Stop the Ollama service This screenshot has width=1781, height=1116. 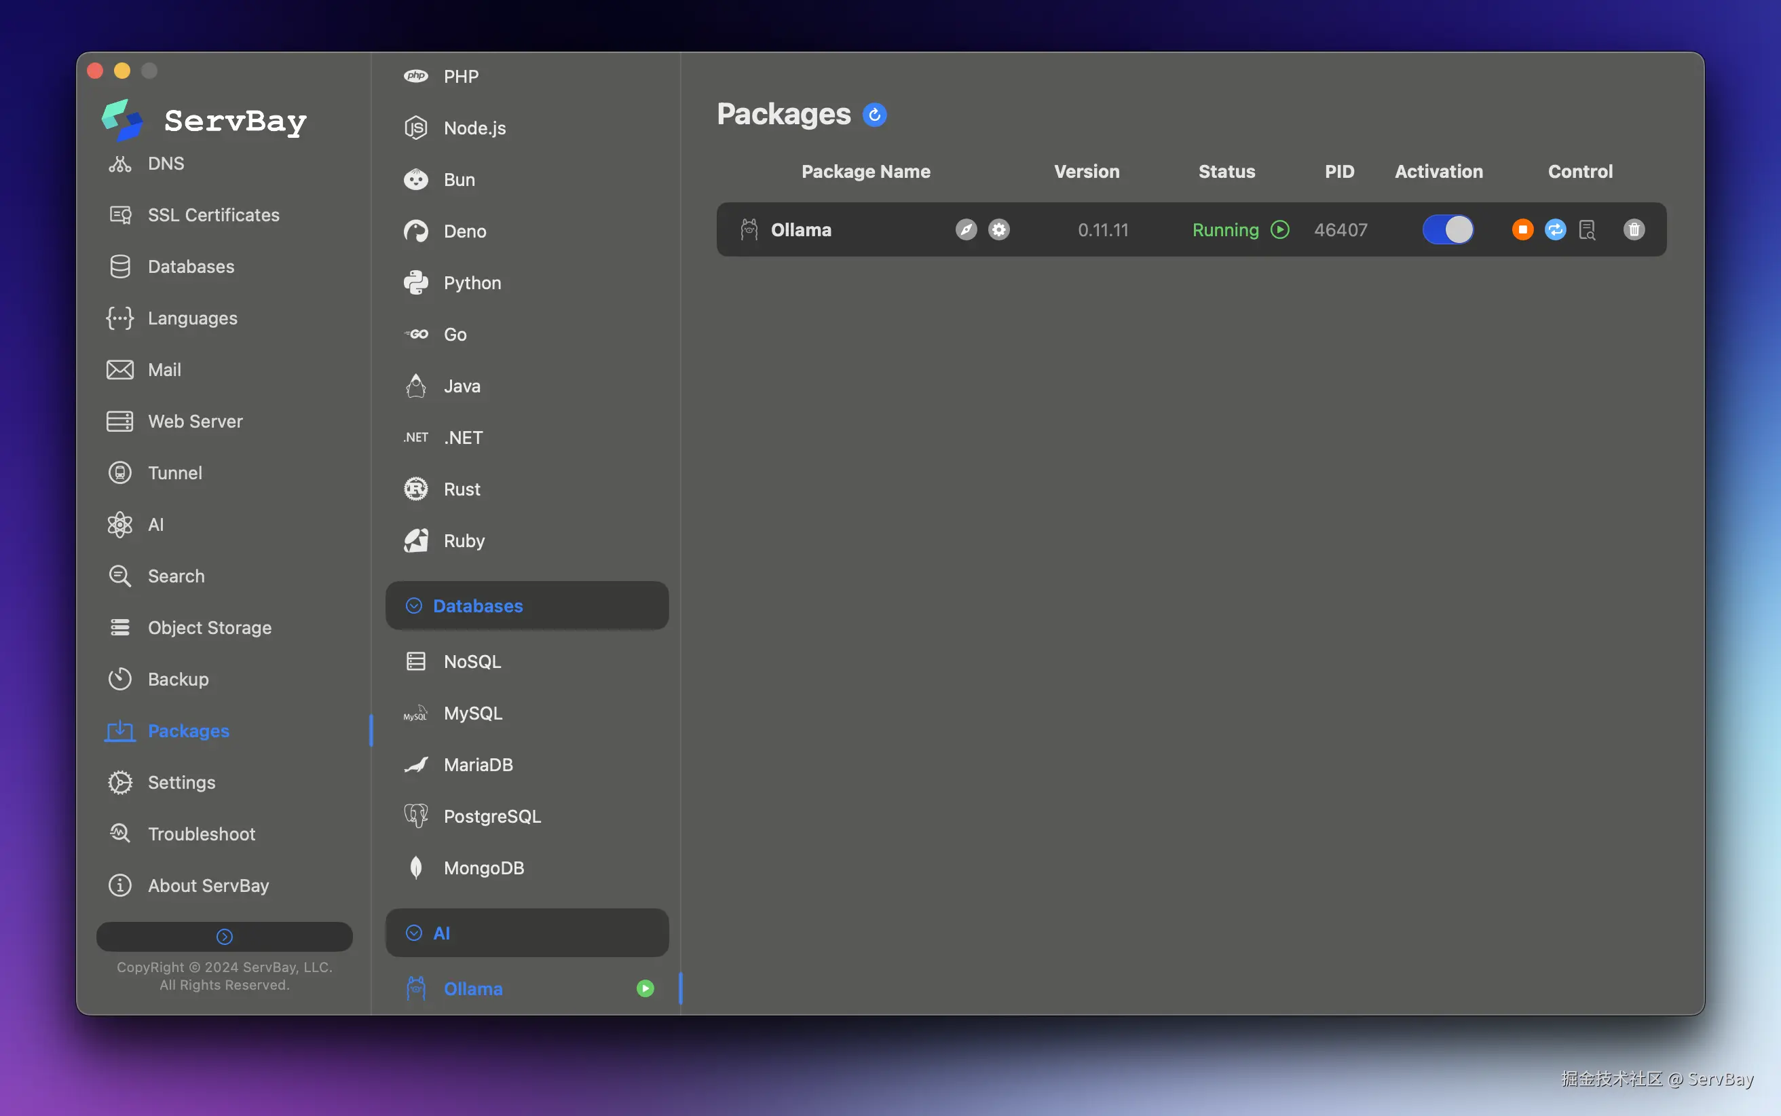coord(1522,229)
